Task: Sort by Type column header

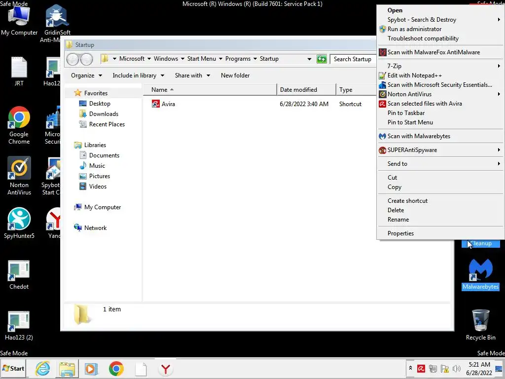Action: [x=356, y=90]
